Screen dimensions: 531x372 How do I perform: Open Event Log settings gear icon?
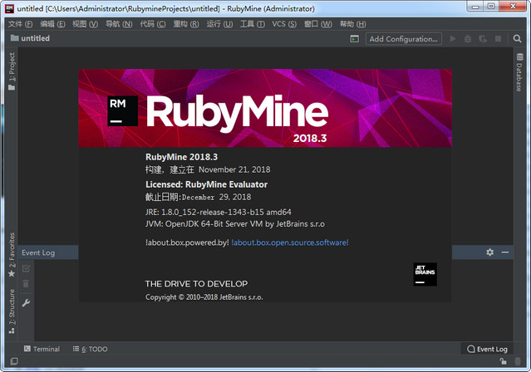pos(489,252)
